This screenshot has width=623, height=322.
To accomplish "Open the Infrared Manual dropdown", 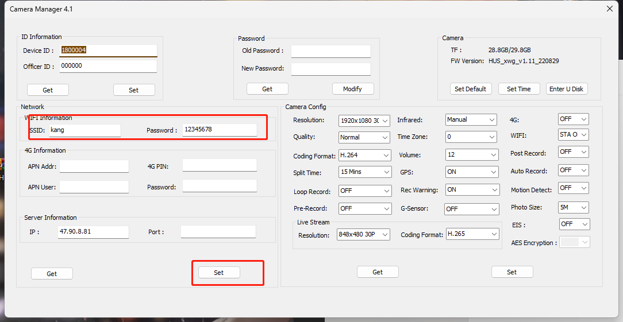I will [x=471, y=120].
